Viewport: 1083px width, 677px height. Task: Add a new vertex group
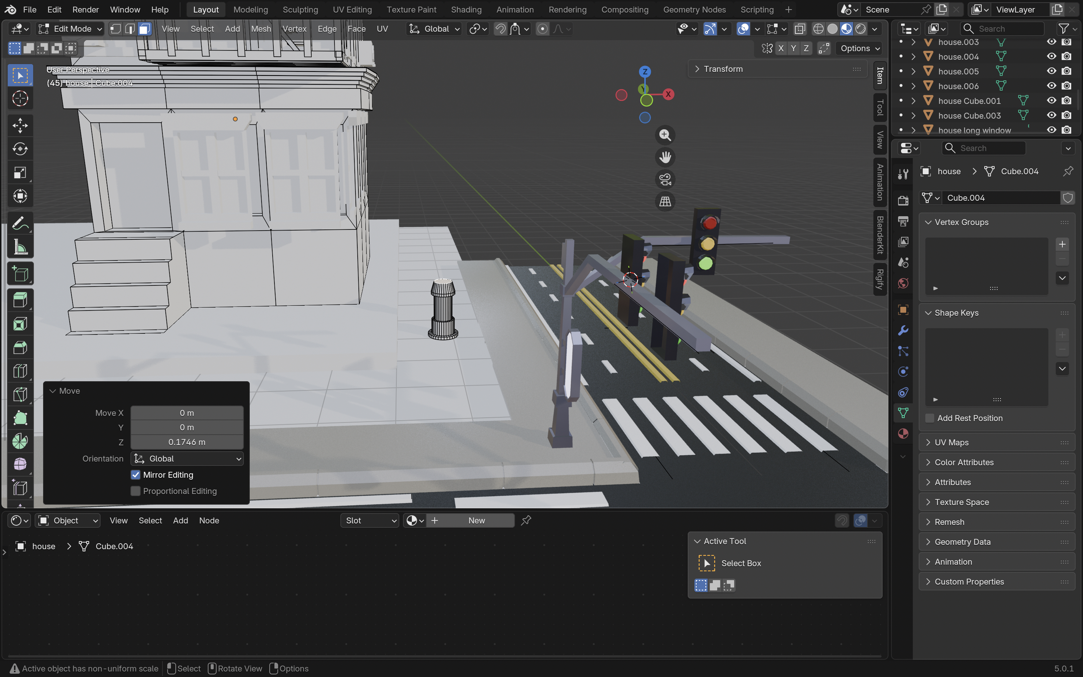(1062, 244)
